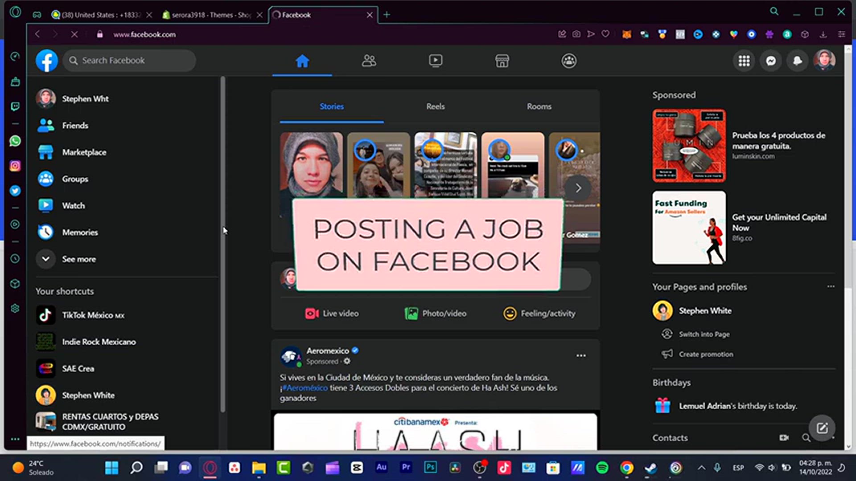This screenshot has width=856, height=481.
Task: Open Spotify from the taskbar
Action: (x=601, y=468)
